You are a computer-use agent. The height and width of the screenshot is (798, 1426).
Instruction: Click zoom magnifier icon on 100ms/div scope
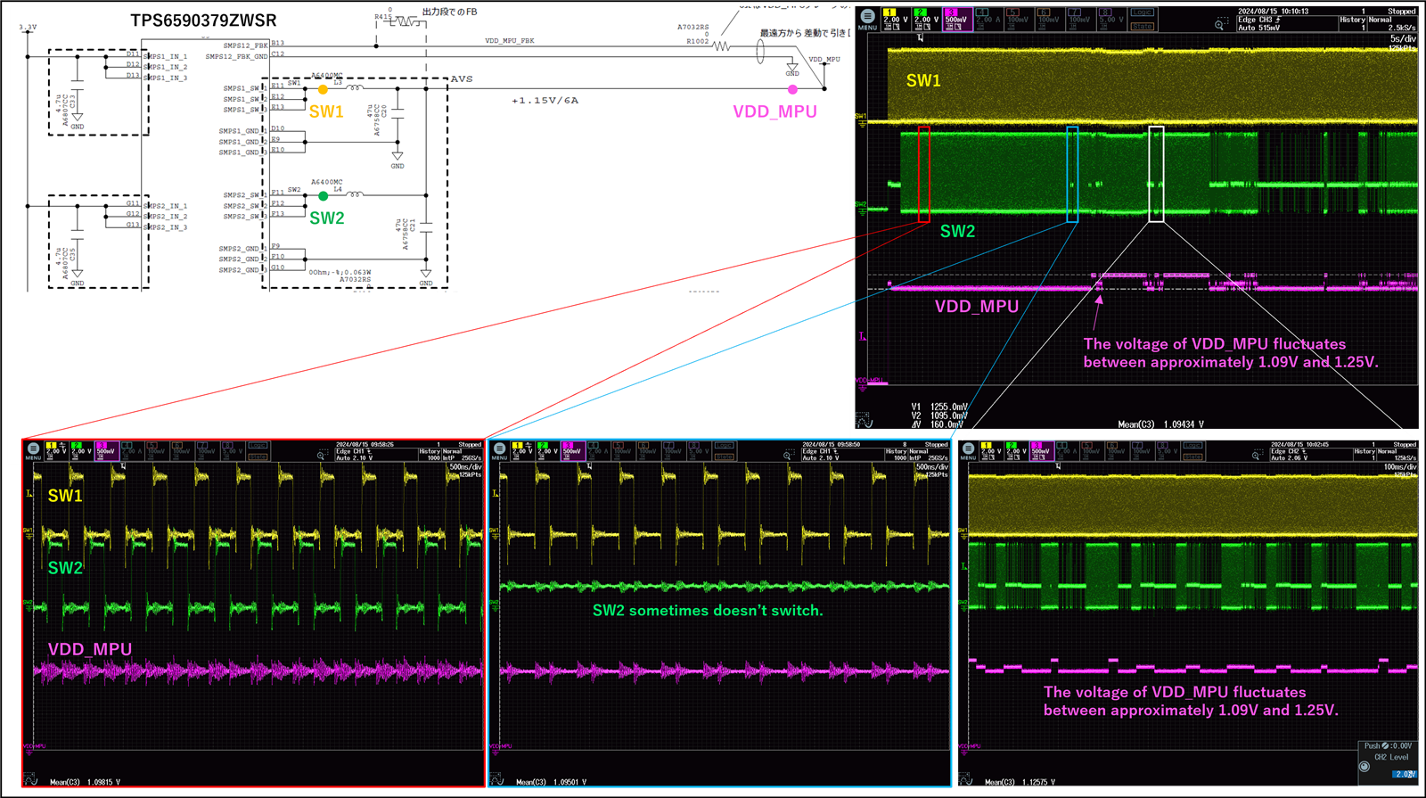pos(1257,455)
